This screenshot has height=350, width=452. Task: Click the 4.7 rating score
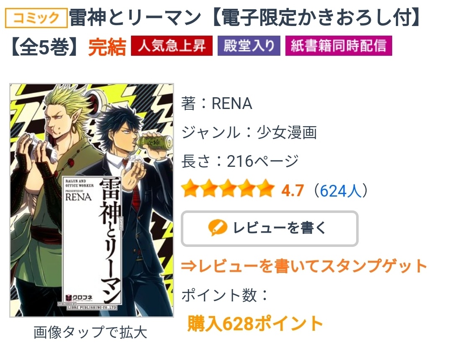pos(293,191)
